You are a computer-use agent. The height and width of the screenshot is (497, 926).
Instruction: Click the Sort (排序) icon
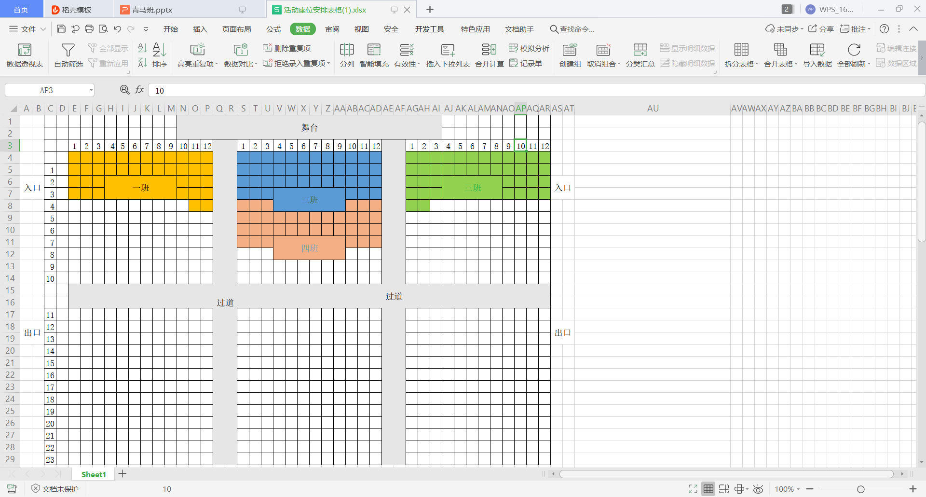pos(160,55)
